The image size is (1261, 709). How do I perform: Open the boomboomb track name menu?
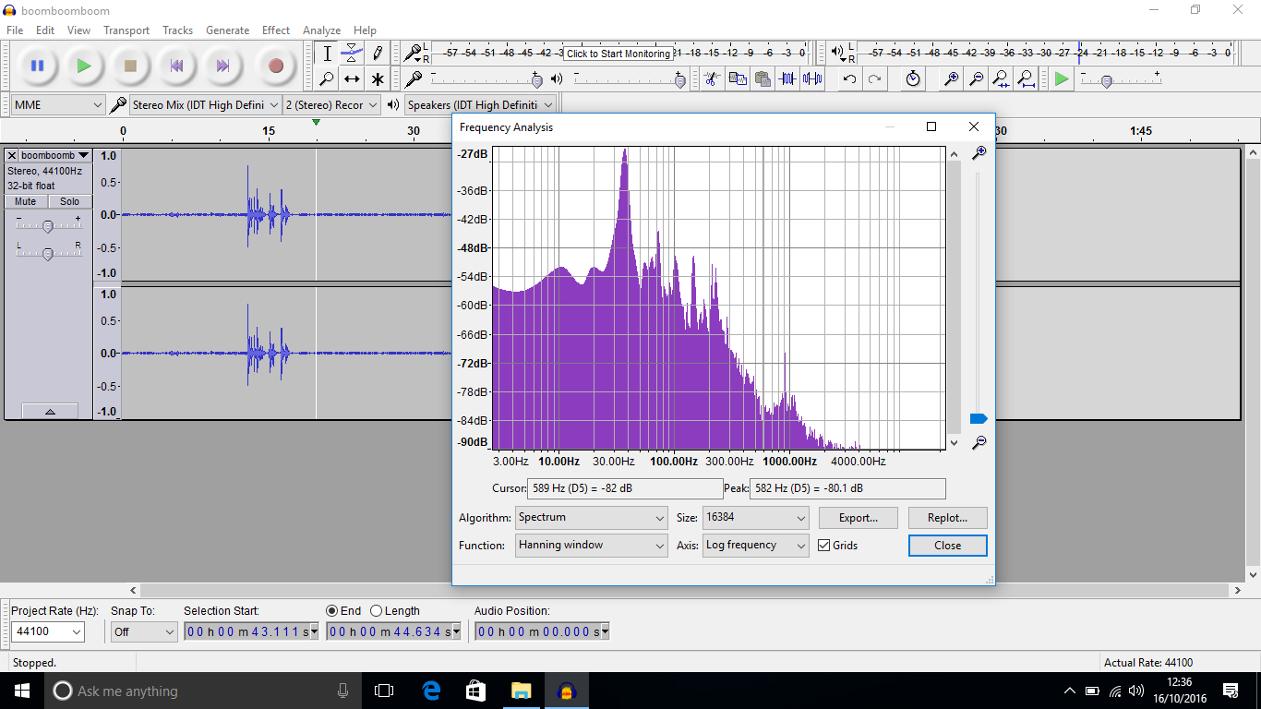(55, 155)
